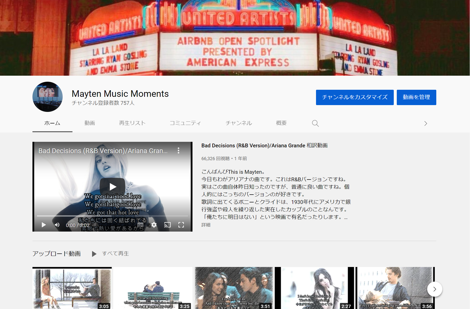Open the three-dot menu on the video player
The height and width of the screenshot is (309, 470).
pyautogui.click(x=178, y=151)
